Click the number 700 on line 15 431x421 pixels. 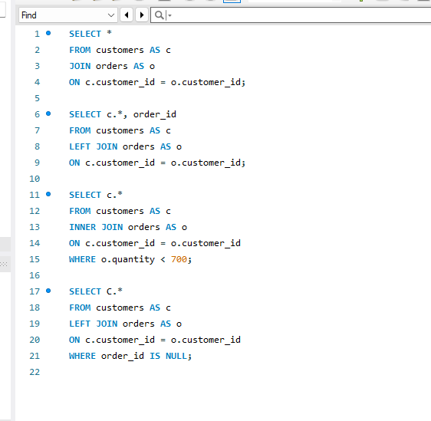point(179,259)
